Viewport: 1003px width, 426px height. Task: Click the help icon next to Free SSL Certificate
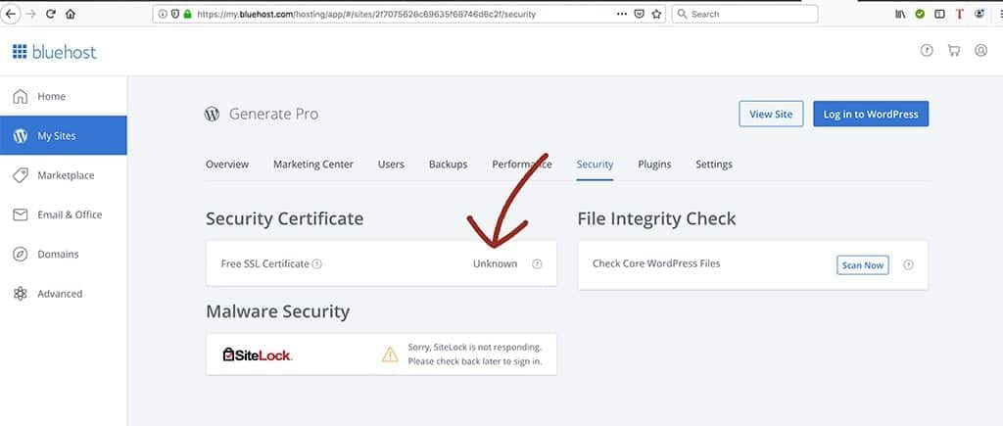pos(317,264)
